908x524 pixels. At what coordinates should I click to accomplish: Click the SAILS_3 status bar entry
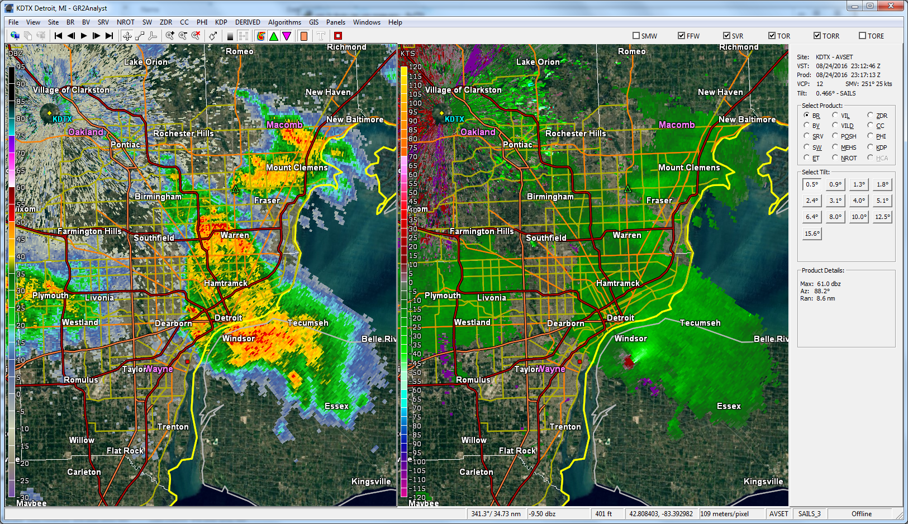coord(809,514)
